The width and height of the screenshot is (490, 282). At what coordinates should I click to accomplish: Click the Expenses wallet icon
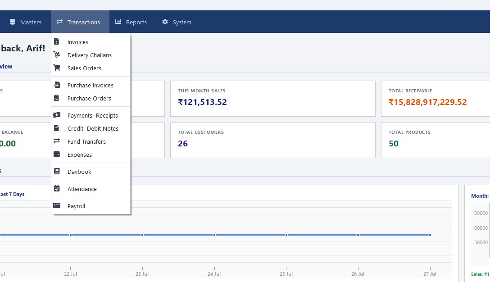click(x=57, y=155)
